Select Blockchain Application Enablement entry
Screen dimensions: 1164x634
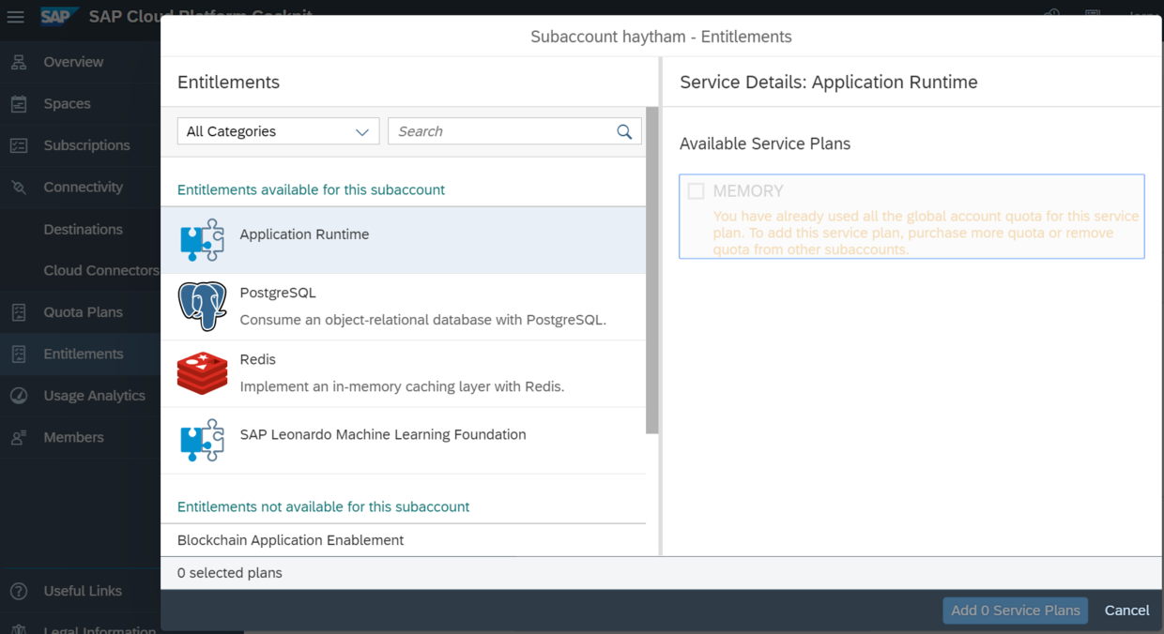pos(291,540)
